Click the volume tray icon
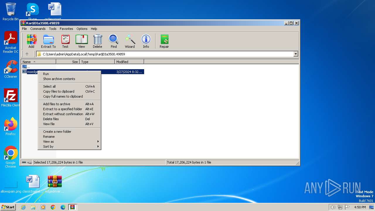This screenshot has width=375, height=211. pos(333,207)
